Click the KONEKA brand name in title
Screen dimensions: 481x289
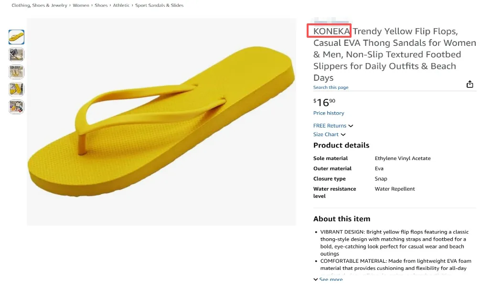(x=332, y=32)
